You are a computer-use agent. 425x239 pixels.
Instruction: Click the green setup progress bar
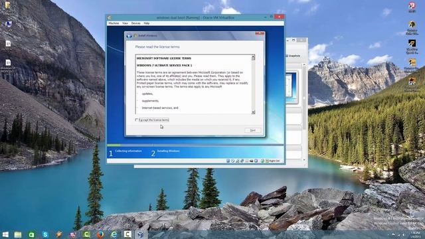click(114, 145)
